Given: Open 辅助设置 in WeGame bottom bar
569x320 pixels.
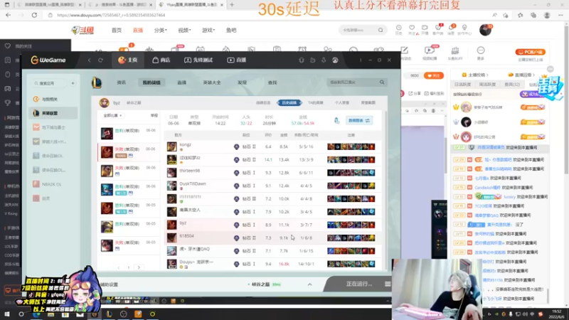Looking at the screenshot, I should click(x=109, y=284).
